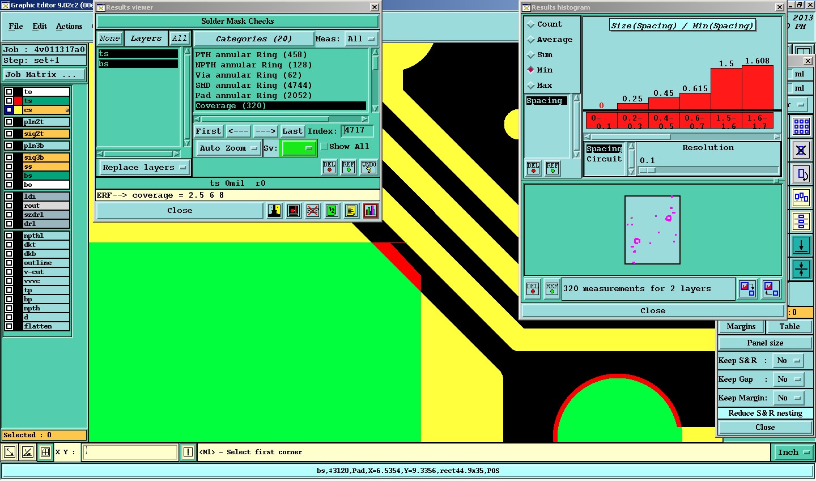Click the arrows-toward-center-line icon
Viewport: 816px width, 482px height.
click(801, 268)
